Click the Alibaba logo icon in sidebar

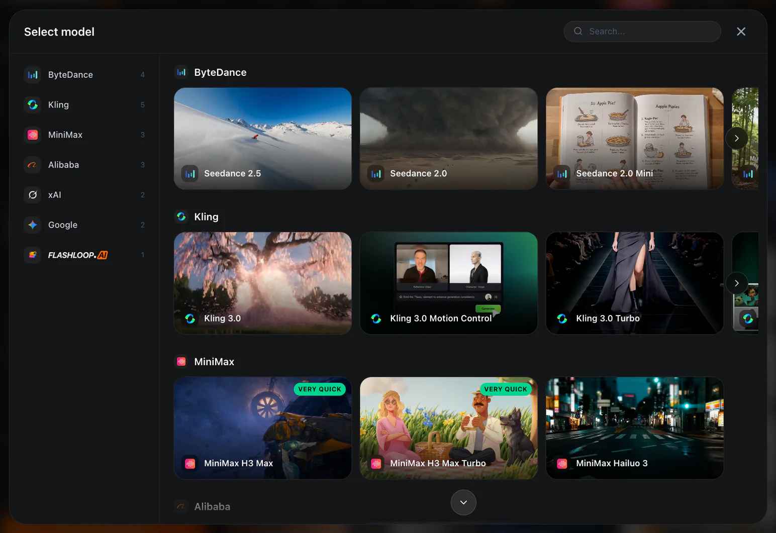[x=33, y=165]
